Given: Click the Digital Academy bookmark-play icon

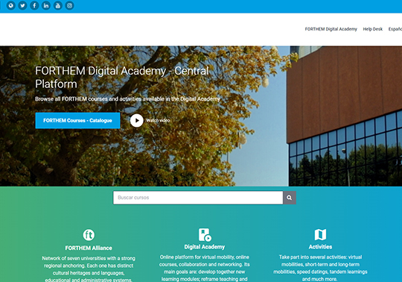Looking at the screenshot, I should (x=205, y=235).
